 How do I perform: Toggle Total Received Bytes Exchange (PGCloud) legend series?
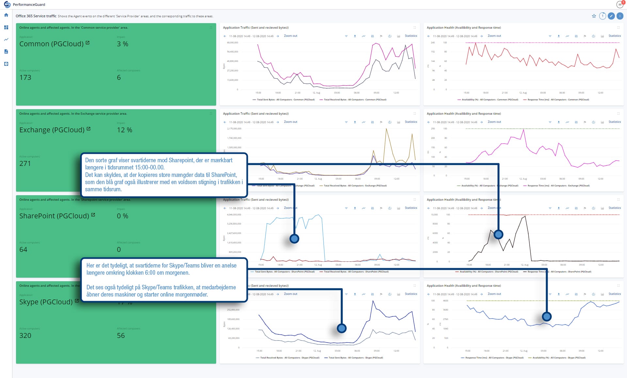click(353, 186)
